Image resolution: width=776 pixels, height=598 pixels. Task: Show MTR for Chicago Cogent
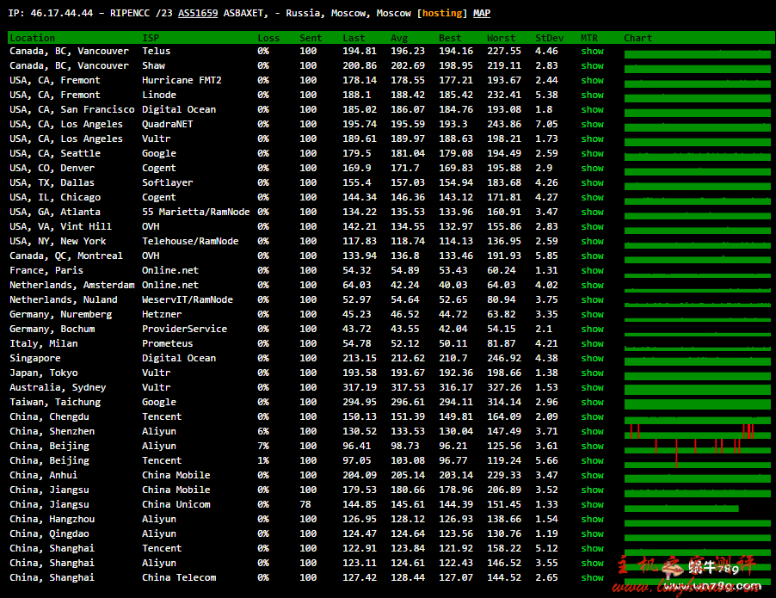(x=592, y=197)
